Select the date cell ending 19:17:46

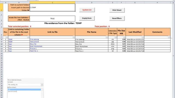135,44
